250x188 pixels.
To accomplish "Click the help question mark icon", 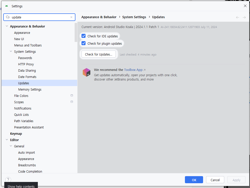I will 8,180.
